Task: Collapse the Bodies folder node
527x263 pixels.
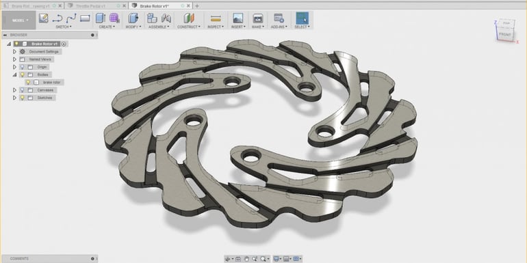Action: [14, 75]
